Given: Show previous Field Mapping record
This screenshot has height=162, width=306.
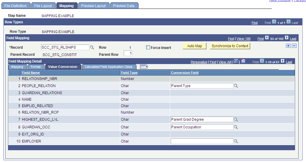Looking at the screenshot, I should point(267,38).
